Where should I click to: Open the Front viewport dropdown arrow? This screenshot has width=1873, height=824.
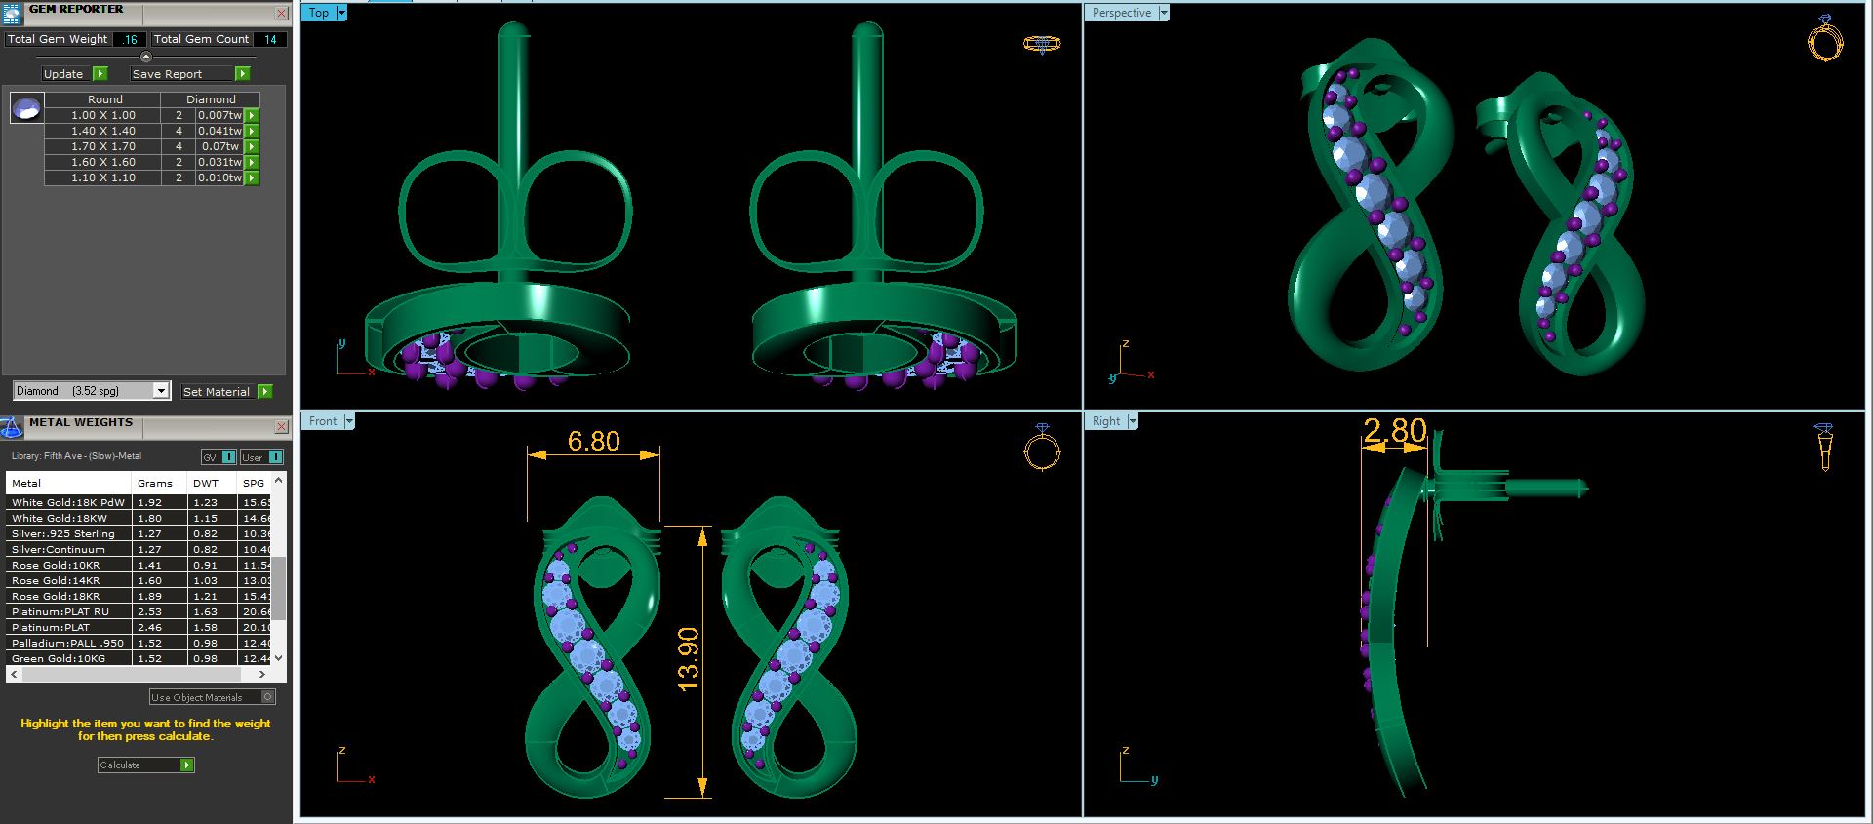pos(349,421)
